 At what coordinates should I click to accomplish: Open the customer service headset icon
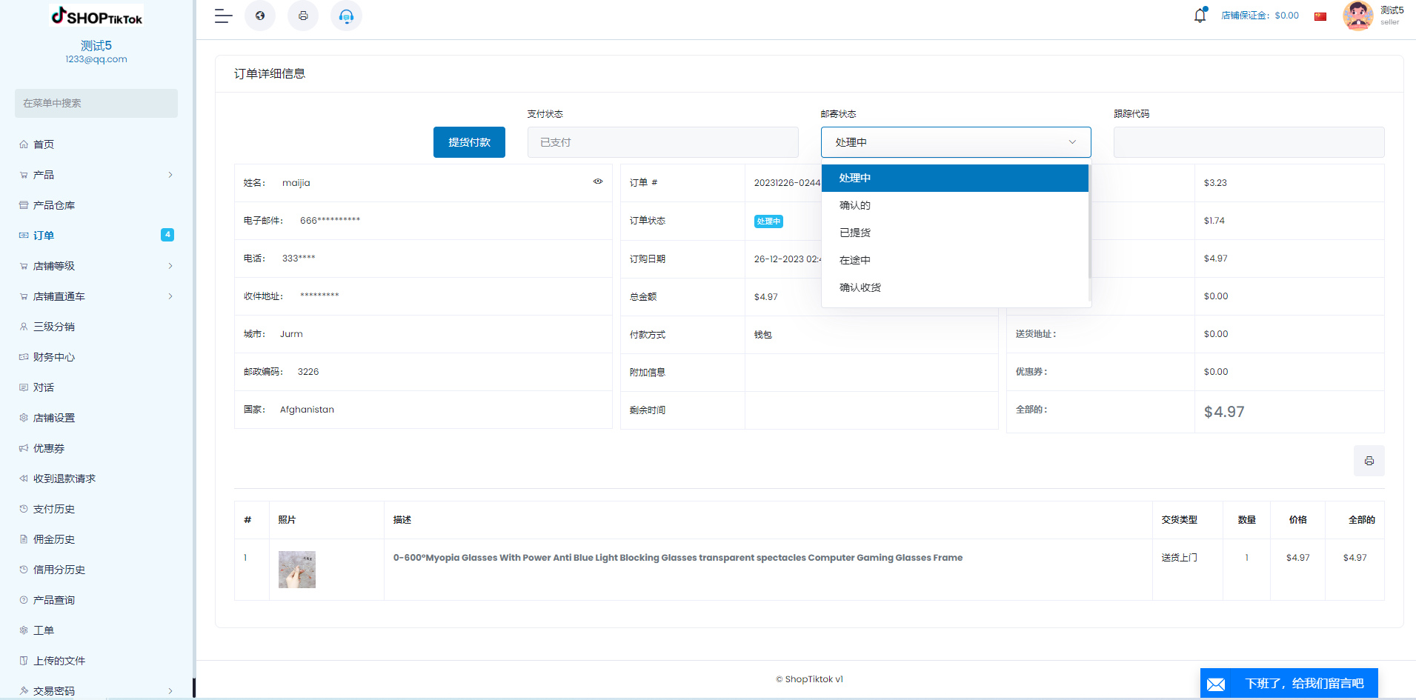346,16
